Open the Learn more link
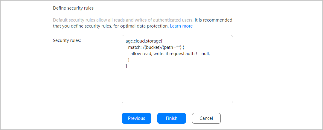Screen dimensions: 323x130 pos(181,26)
